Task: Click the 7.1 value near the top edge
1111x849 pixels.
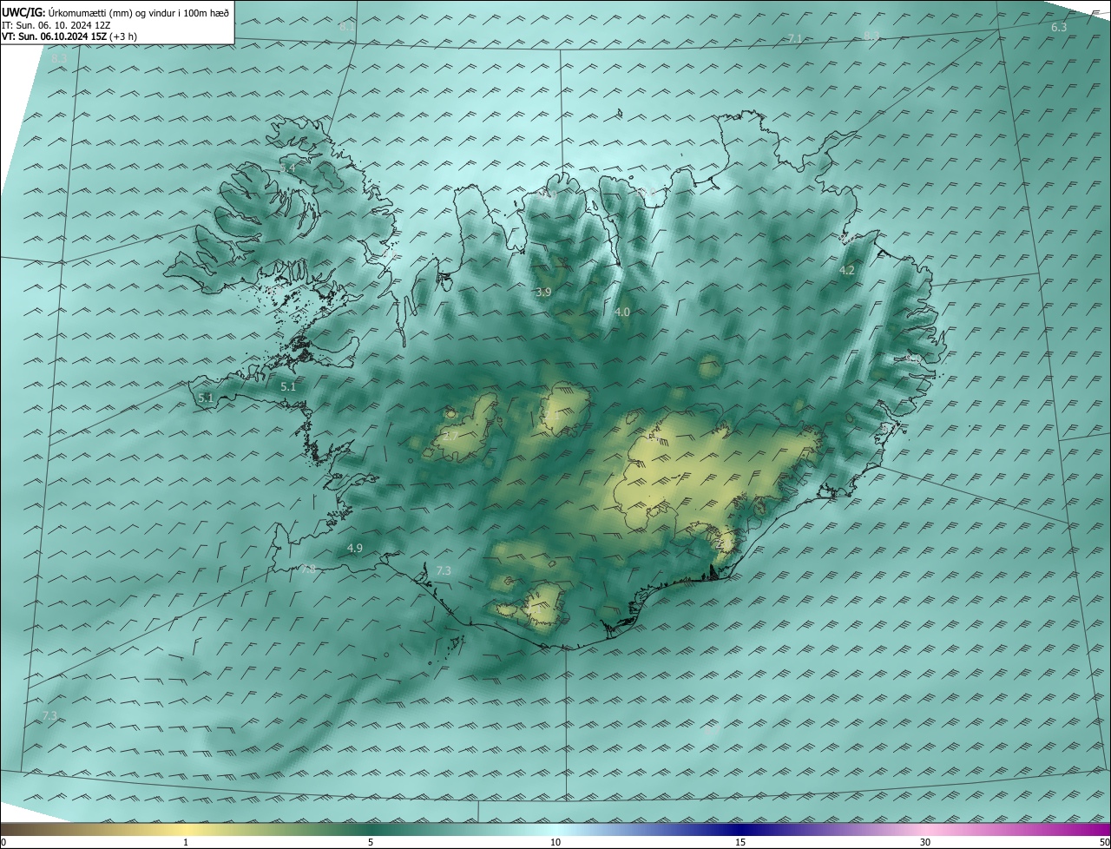Action: point(795,39)
